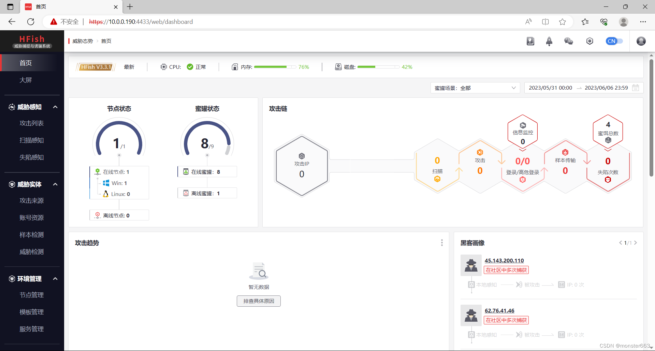Go to next page of 黑客画像
This screenshot has height=351, width=655.
(636, 243)
